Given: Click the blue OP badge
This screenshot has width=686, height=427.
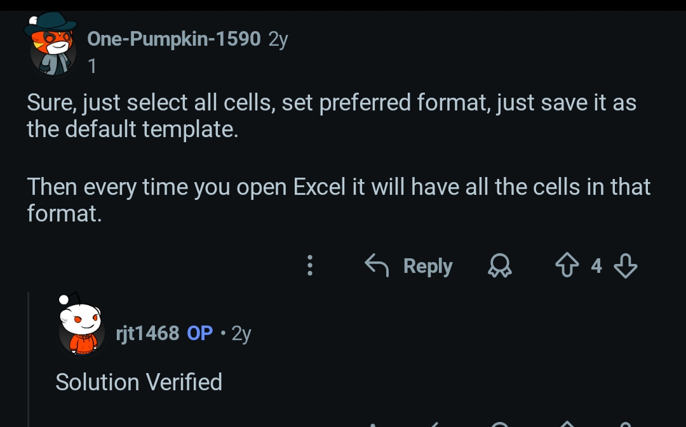Looking at the screenshot, I should click(200, 332).
